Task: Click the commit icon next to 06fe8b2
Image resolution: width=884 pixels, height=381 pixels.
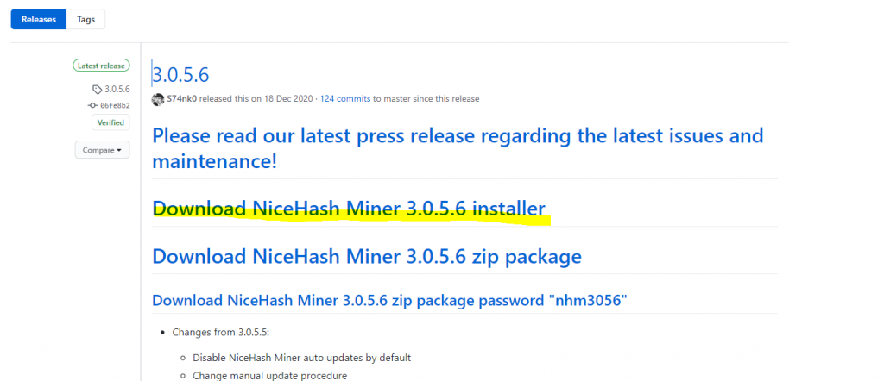Action: [92, 105]
